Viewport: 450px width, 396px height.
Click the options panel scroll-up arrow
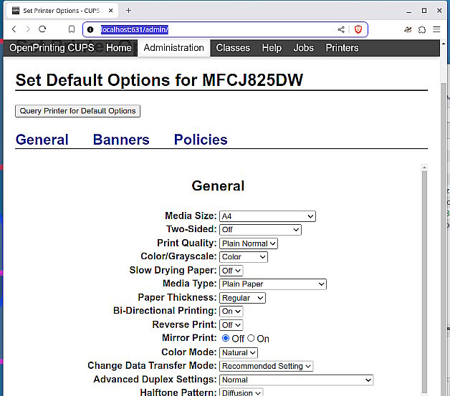tap(424, 168)
